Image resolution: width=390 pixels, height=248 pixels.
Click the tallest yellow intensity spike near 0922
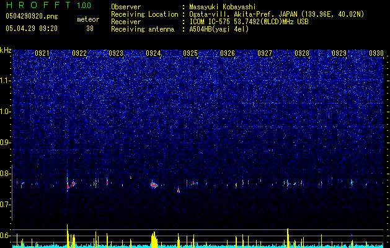tap(68, 236)
